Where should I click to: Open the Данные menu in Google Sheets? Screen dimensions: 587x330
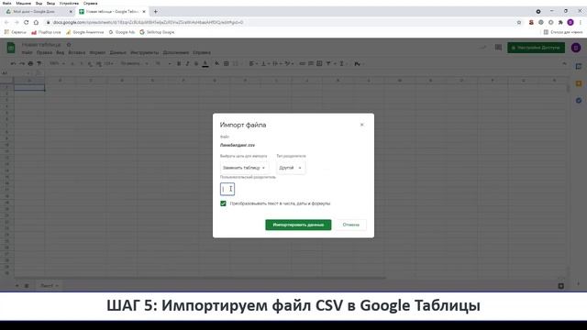[118, 53]
